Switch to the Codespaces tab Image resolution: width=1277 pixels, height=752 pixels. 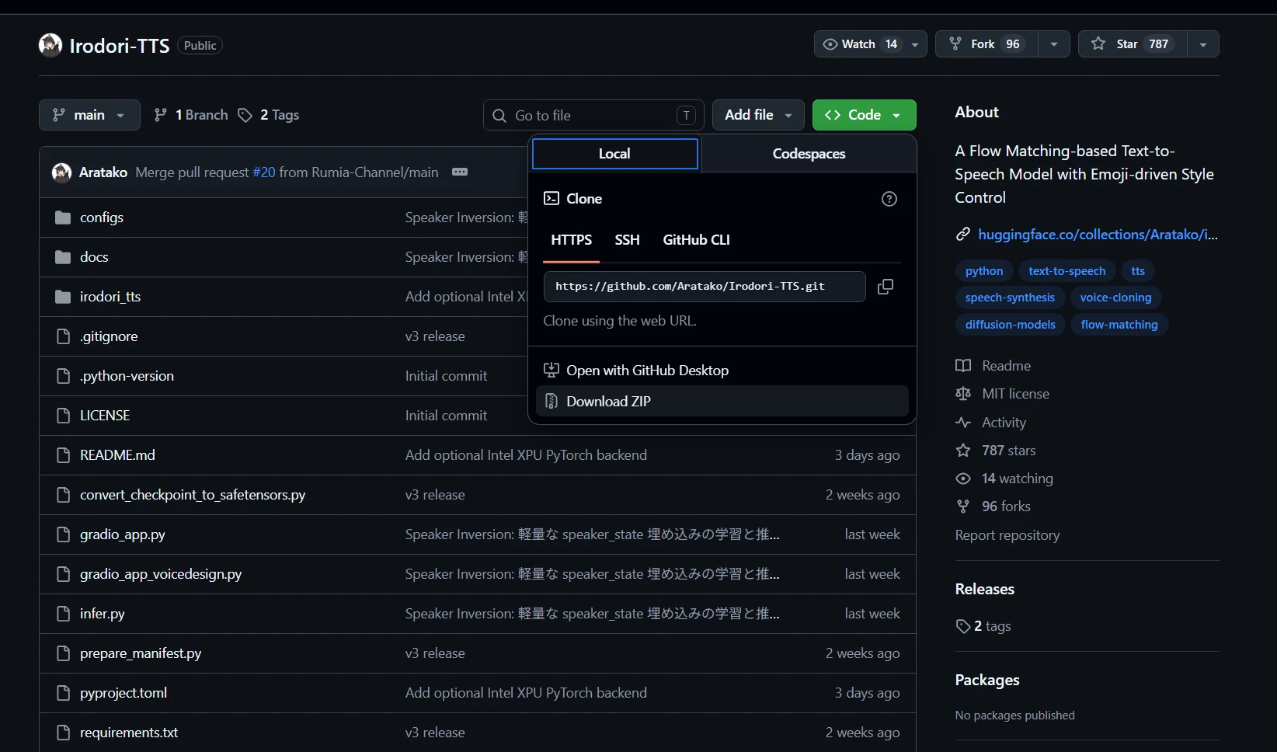click(x=809, y=154)
